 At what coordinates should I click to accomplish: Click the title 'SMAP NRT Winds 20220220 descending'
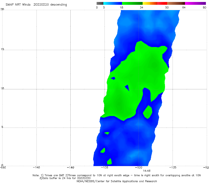[36, 5]
